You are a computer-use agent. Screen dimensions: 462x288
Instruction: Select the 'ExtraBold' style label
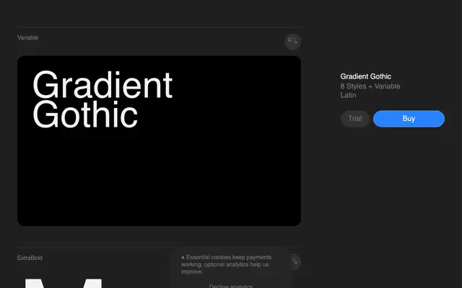30,258
